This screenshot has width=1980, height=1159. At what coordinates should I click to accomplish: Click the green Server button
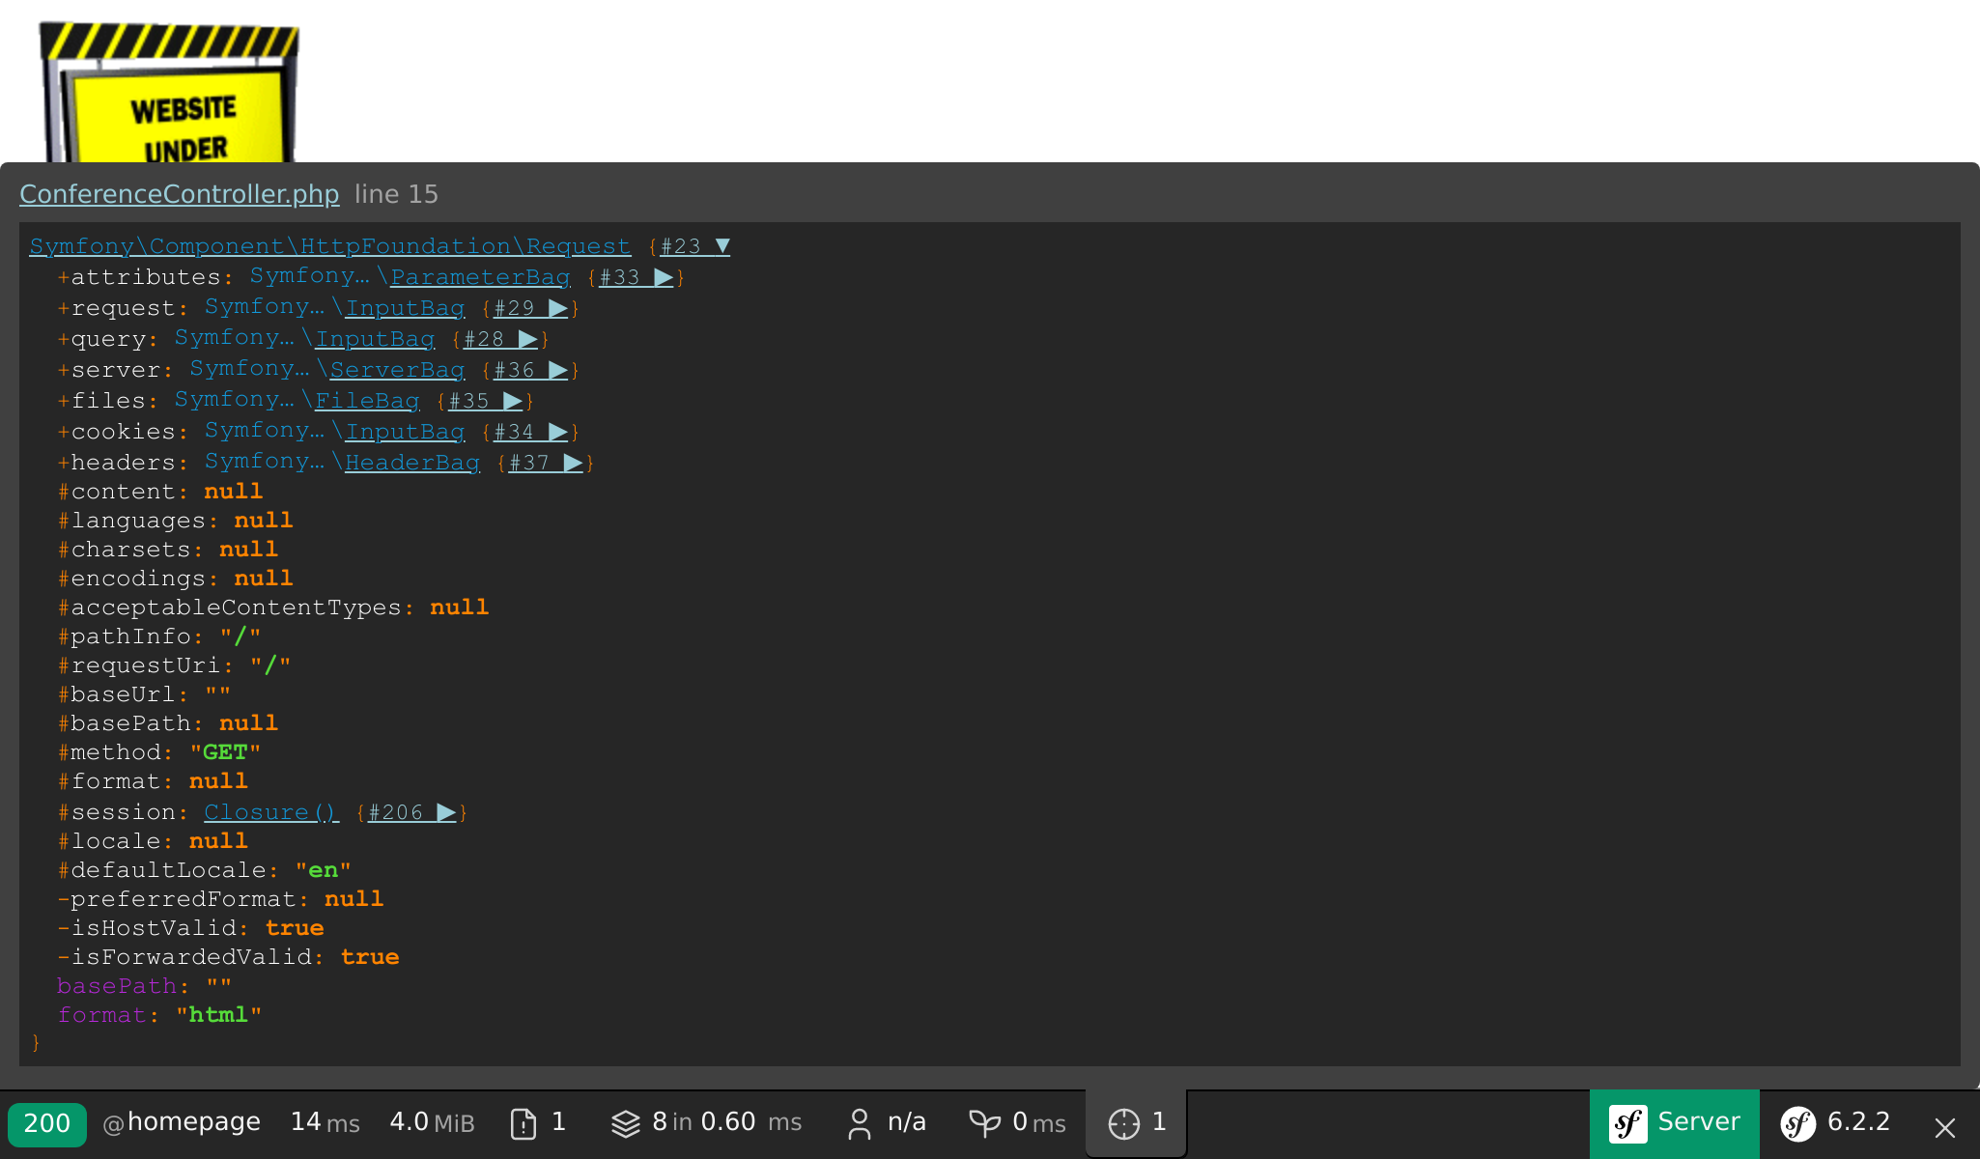coord(1674,1121)
